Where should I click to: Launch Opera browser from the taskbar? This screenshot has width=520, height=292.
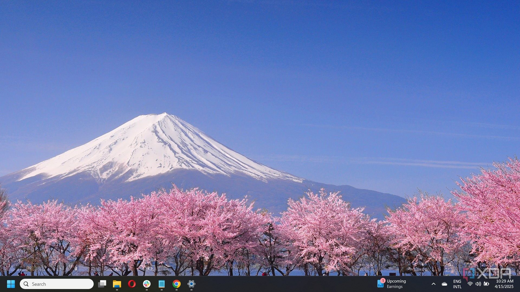(132, 284)
